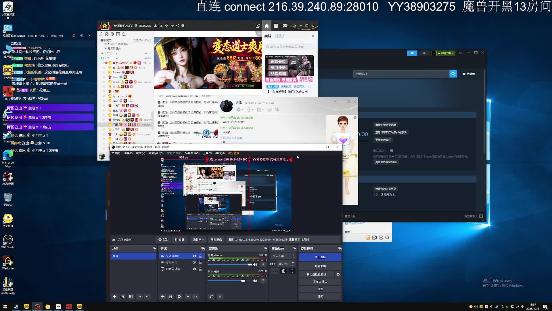
Task: Show the 游戏采集 source
Action: pyautogui.click(x=194, y=263)
